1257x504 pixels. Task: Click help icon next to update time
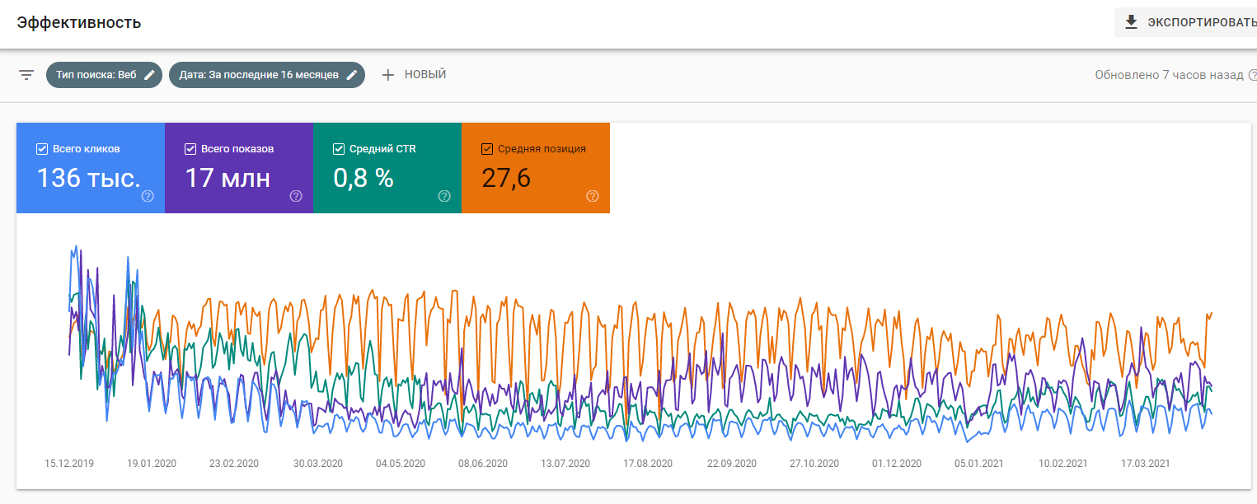coord(1253,75)
